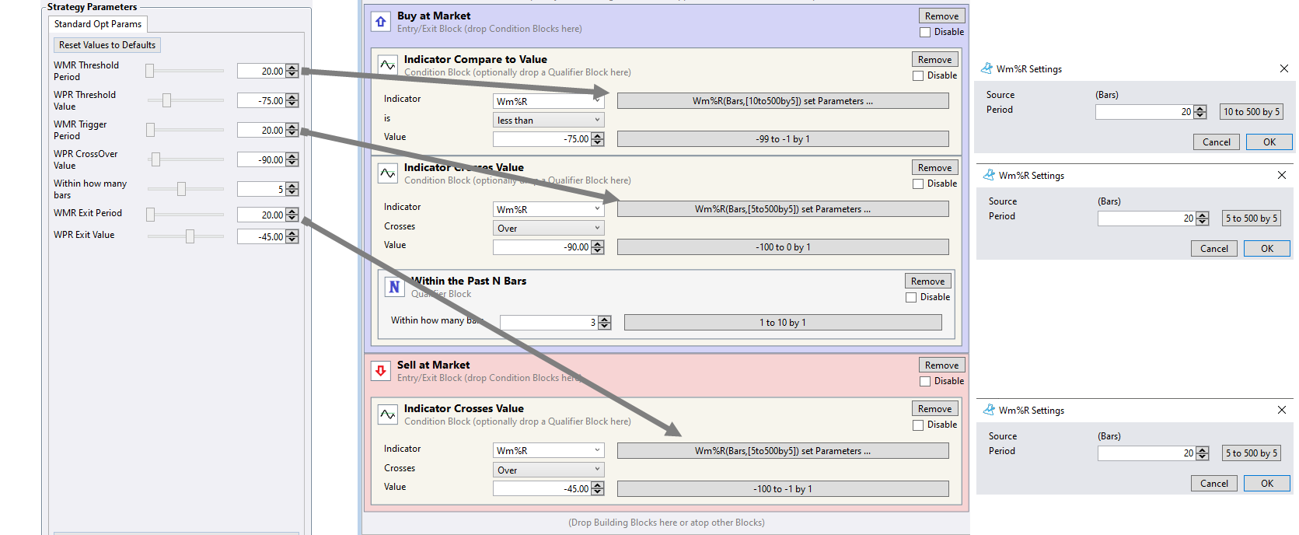This screenshot has width=1299, height=535.
Task: Click the sell Indicator Crosses Value wave icon
Action: 388,414
